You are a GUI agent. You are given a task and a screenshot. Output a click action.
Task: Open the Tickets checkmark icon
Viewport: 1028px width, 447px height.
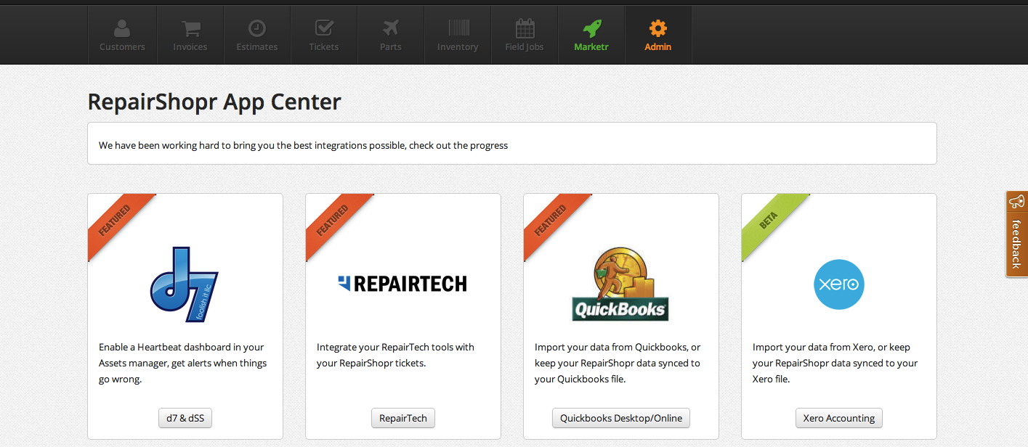324,28
